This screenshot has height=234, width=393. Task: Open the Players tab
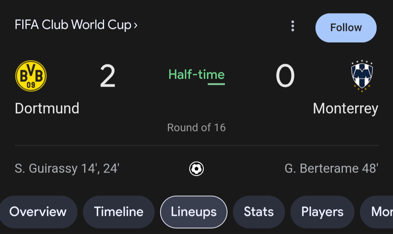322,212
